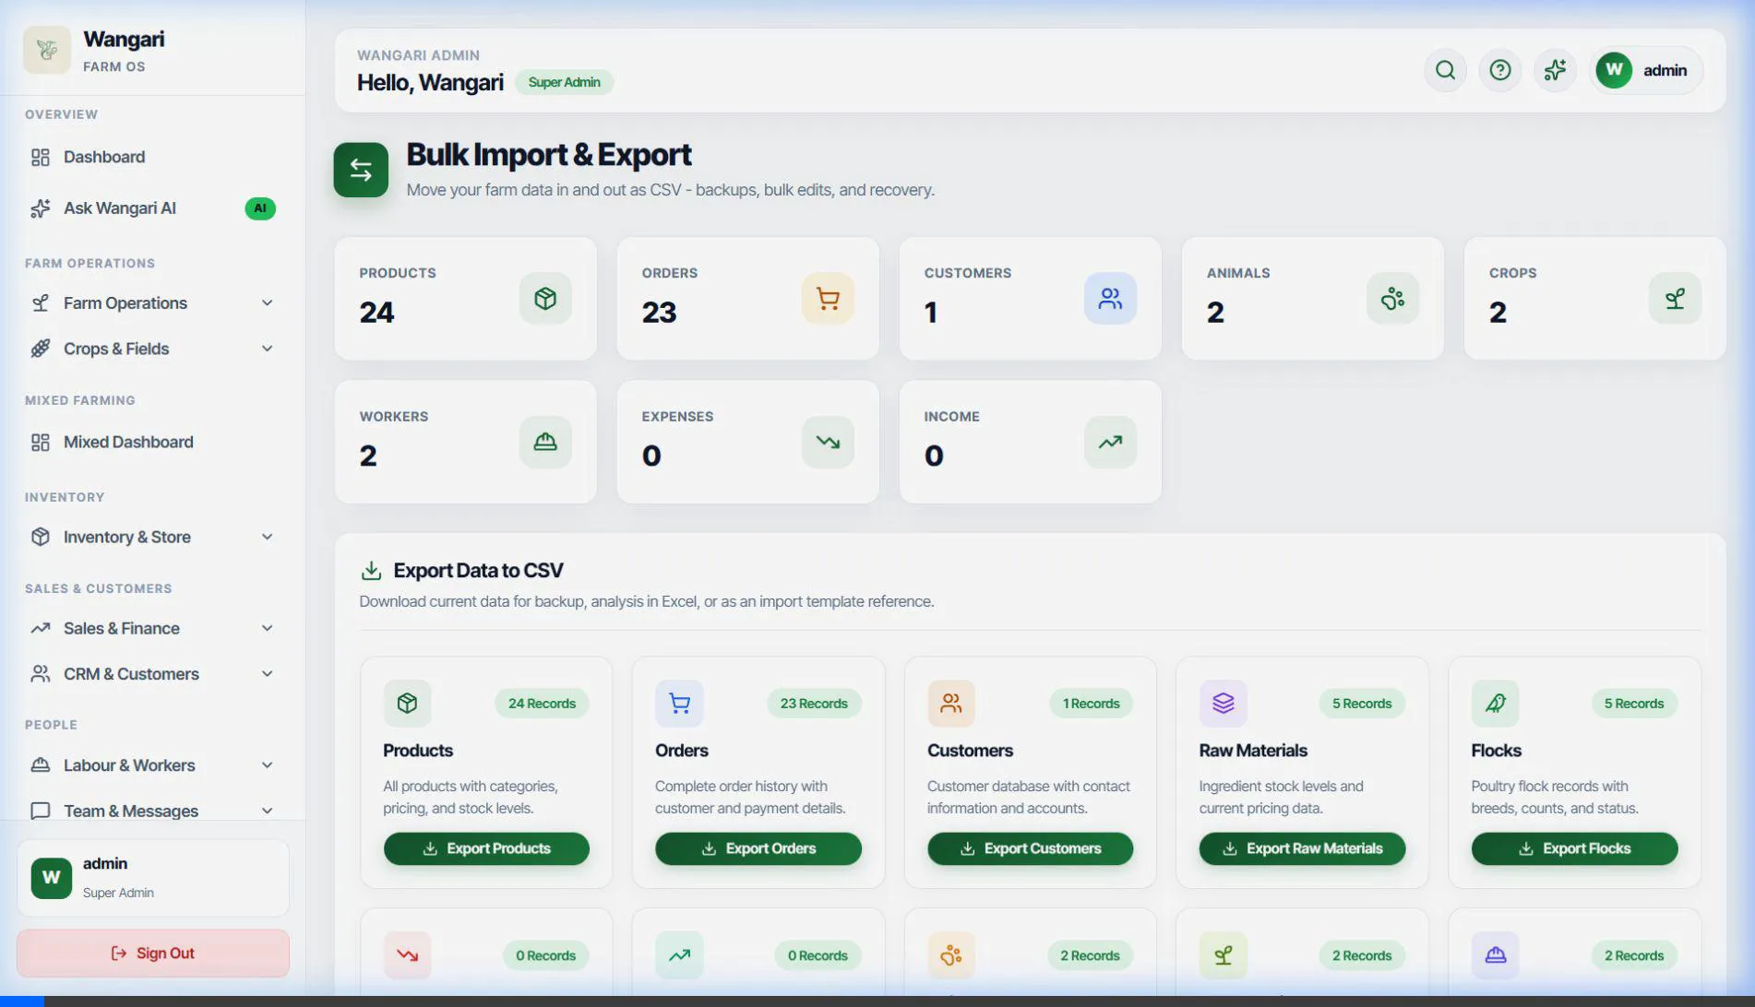The width and height of the screenshot is (1755, 1007).
Task: Expand the Inventory & Store chevron
Action: click(267, 537)
